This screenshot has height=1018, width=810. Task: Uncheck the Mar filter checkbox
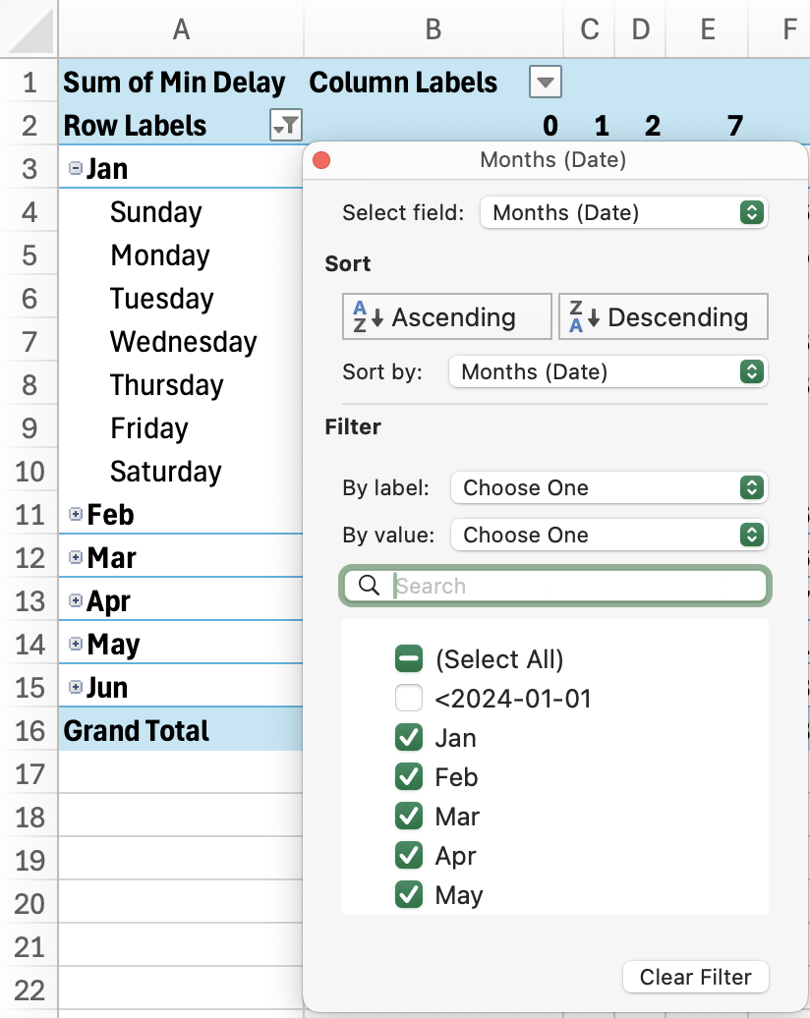[408, 816]
